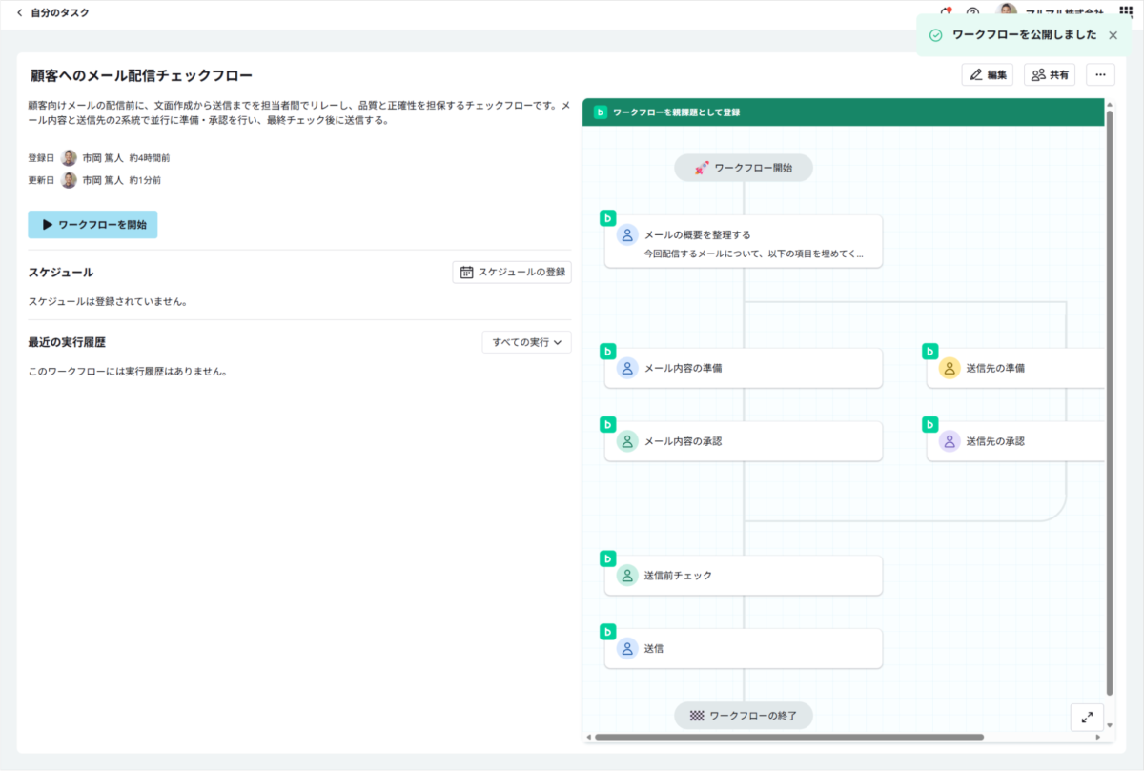The image size is (1144, 771).
Task: Open the すべての実行 filter dropdown
Action: point(526,342)
